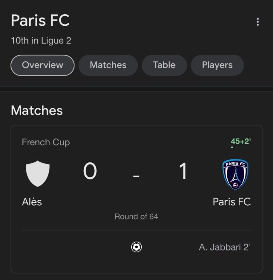Select the Paris FC name in match card
The height and width of the screenshot is (280, 273).
232,202
